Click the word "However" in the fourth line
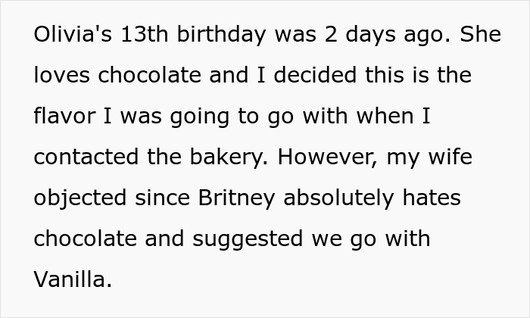 pyautogui.click(x=325, y=157)
